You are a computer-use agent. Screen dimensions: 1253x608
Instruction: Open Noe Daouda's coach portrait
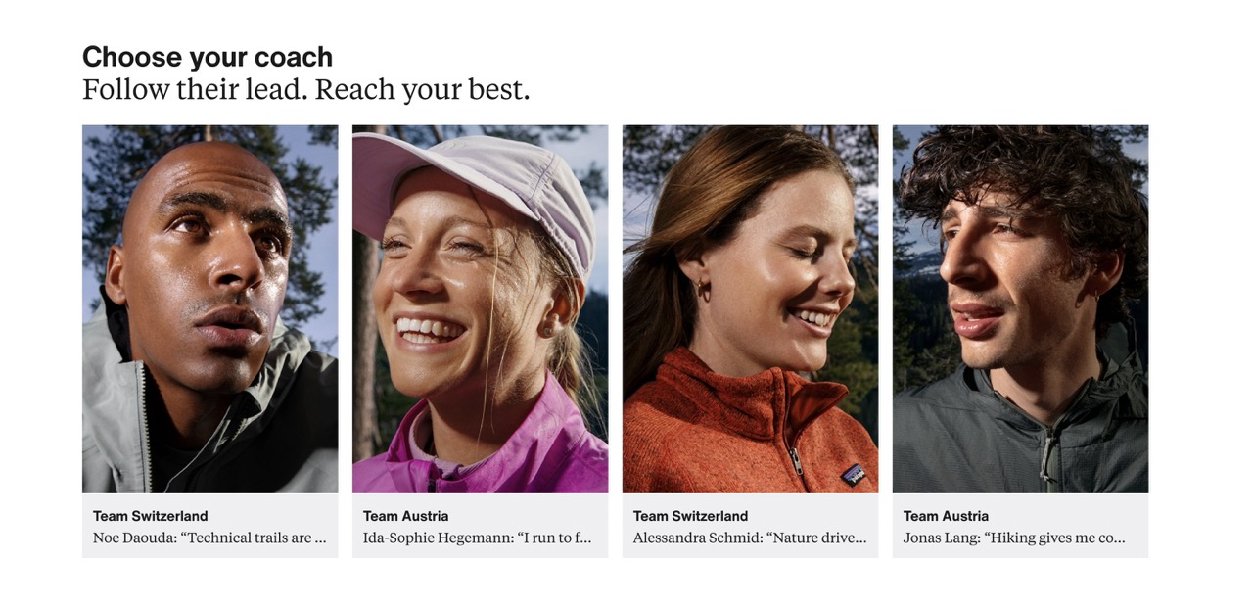tap(209, 308)
